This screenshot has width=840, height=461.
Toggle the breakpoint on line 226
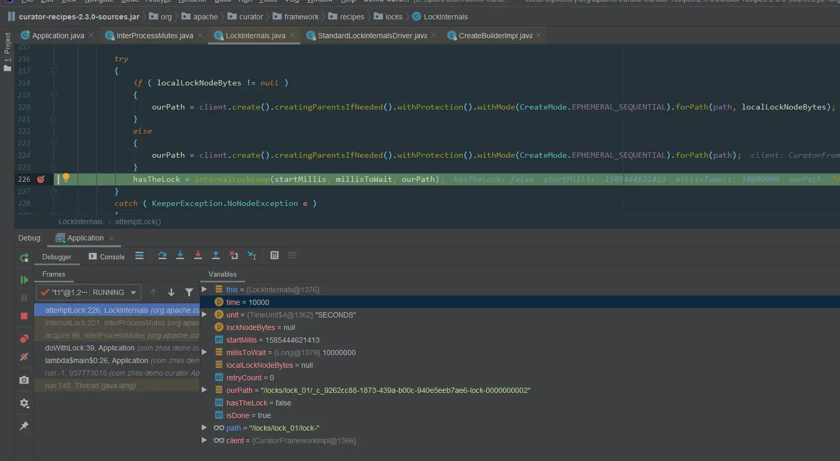tap(41, 179)
